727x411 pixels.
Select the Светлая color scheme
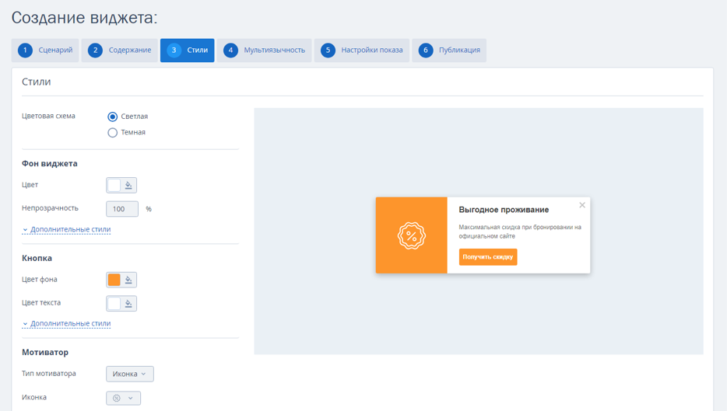[x=112, y=117]
